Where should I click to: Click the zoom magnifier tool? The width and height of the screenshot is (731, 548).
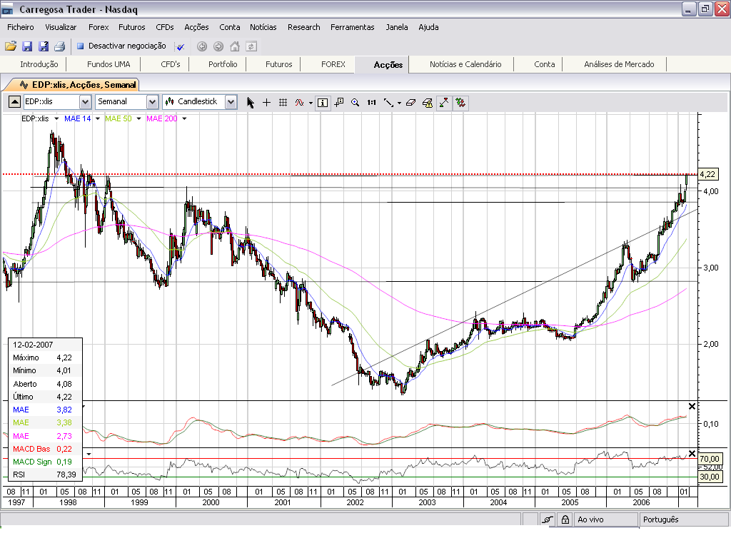[356, 102]
